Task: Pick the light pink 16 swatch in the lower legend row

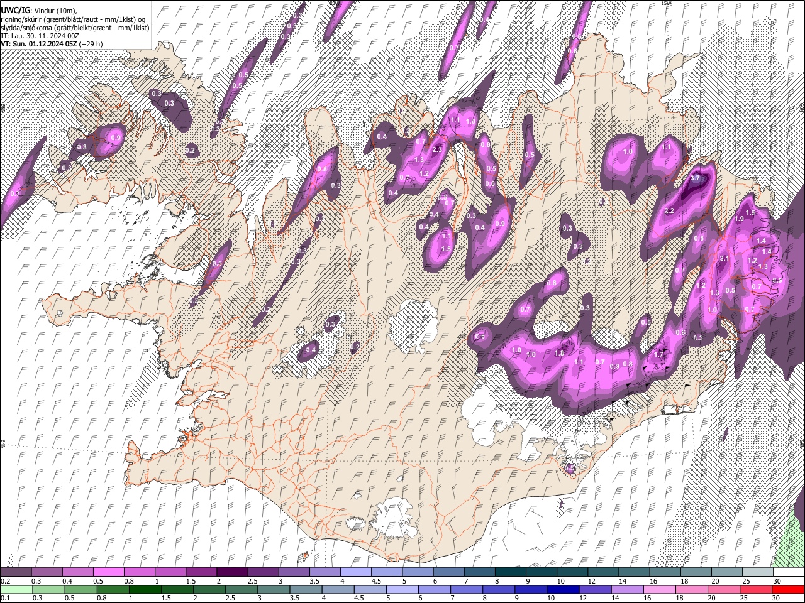Action: point(658,589)
